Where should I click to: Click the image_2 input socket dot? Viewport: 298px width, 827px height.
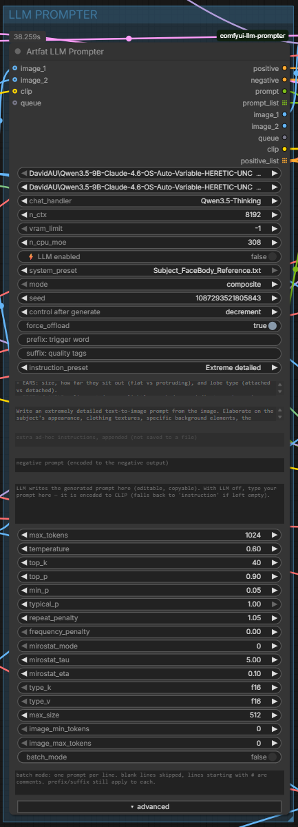click(x=15, y=80)
